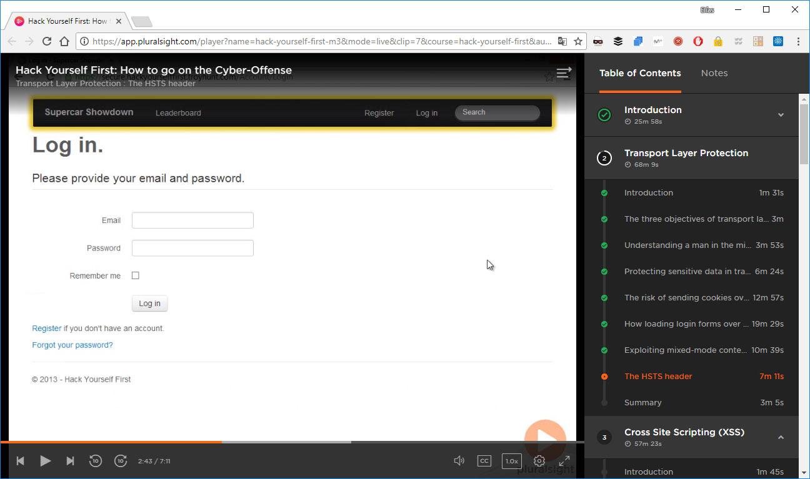Image resolution: width=810 pixels, height=479 pixels.
Task: Expand the Cross Site Scripting (XSS) section
Action: [x=781, y=438]
